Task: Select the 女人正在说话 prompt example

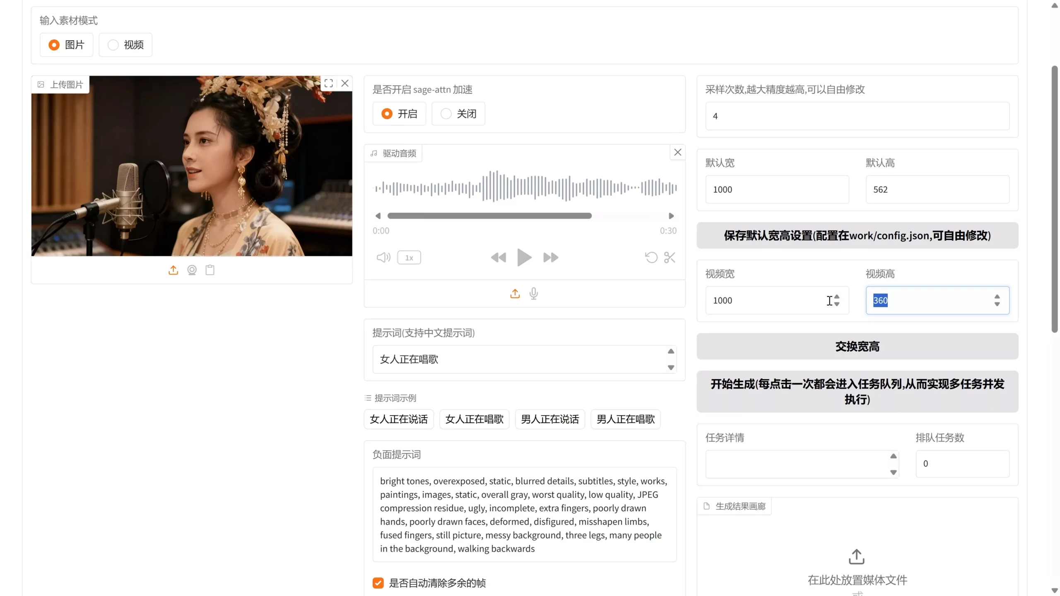Action: pos(398,419)
